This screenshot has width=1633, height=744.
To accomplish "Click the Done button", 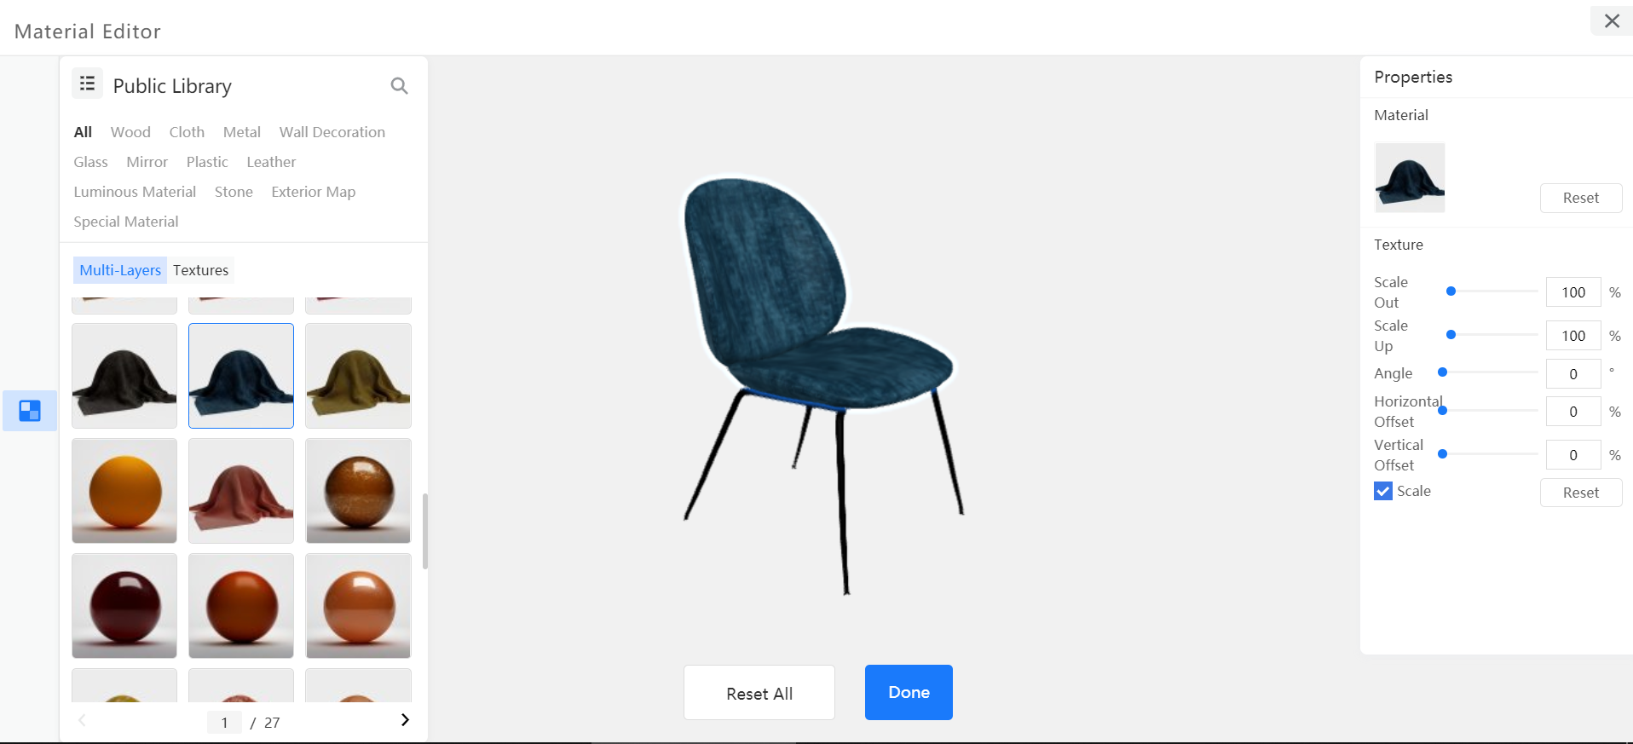I will coord(909,692).
